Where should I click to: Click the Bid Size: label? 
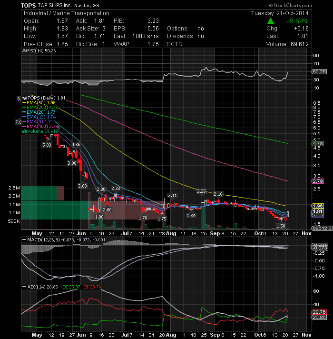pyautogui.click(x=87, y=44)
